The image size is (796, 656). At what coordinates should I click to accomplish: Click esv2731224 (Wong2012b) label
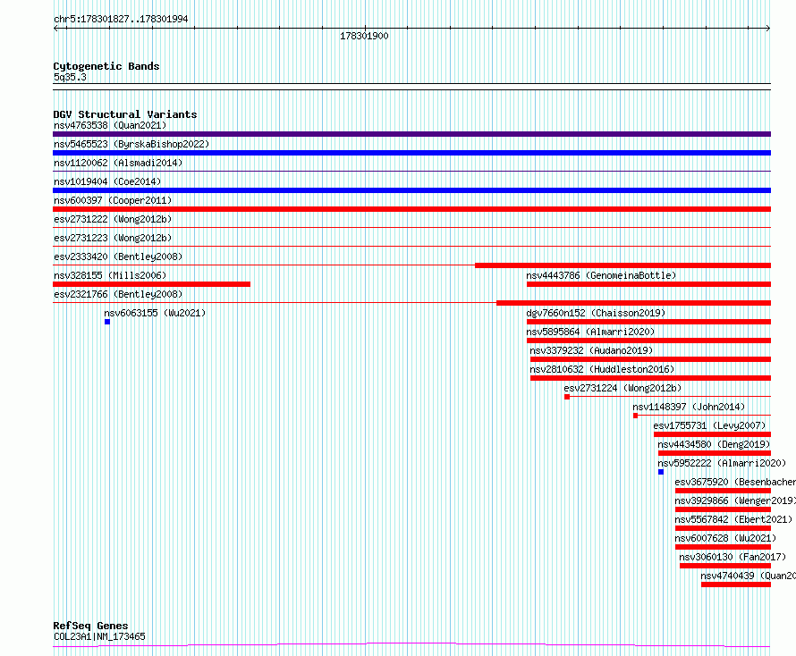pos(622,388)
